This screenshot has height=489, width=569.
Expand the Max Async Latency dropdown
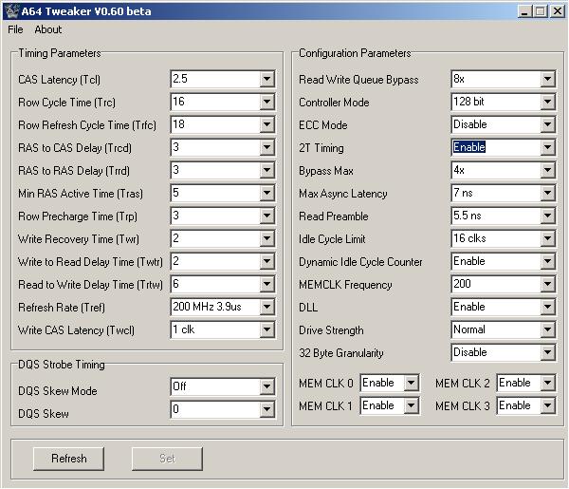click(x=547, y=193)
